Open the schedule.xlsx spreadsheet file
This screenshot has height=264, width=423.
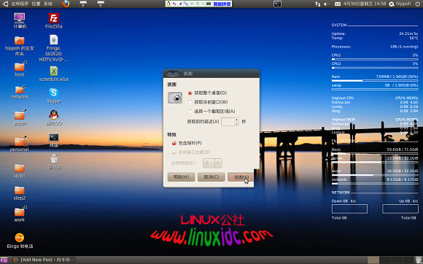54,74
